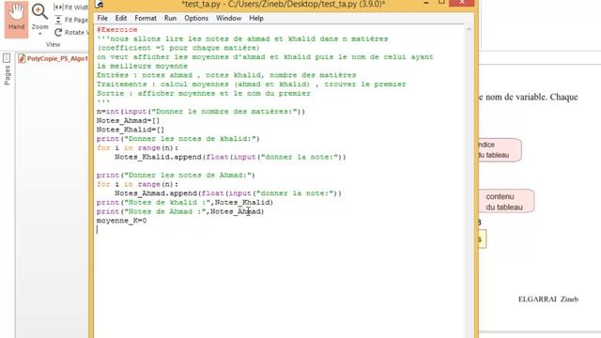
Task: Choose Fit Width view option
Action: coord(71,8)
